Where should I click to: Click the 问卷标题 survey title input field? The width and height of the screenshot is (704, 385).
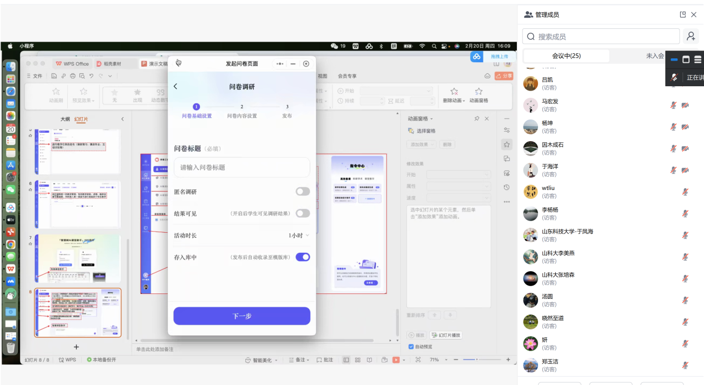(242, 167)
